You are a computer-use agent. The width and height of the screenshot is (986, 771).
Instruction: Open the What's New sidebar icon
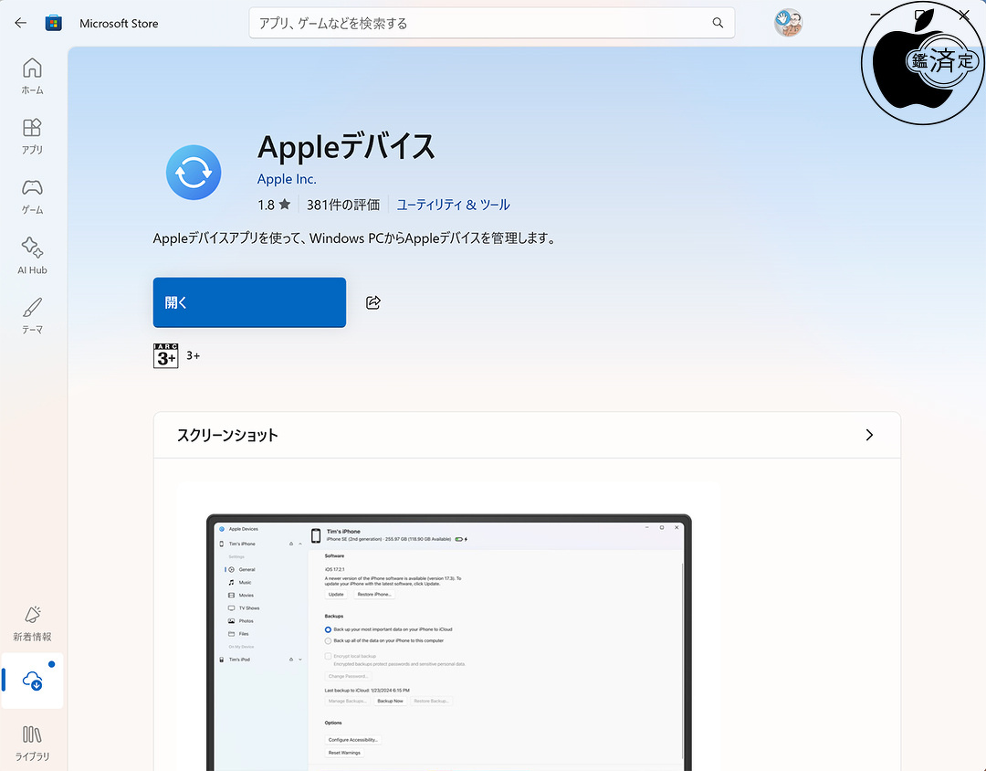[32, 623]
